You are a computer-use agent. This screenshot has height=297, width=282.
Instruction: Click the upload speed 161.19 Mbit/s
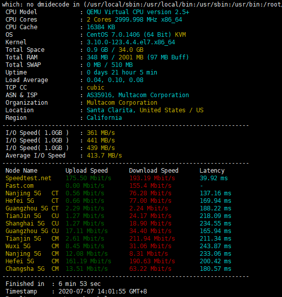(88, 261)
